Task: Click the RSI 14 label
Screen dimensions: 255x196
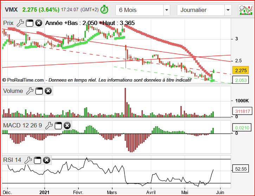Action: (x=12, y=160)
